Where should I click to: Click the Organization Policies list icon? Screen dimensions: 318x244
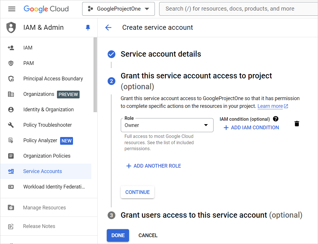11,156
